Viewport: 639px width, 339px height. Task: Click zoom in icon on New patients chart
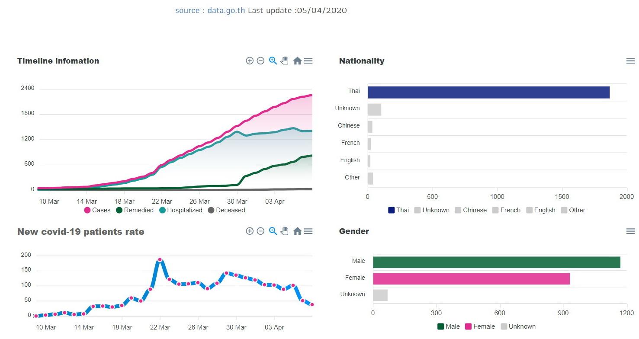coord(250,231)
